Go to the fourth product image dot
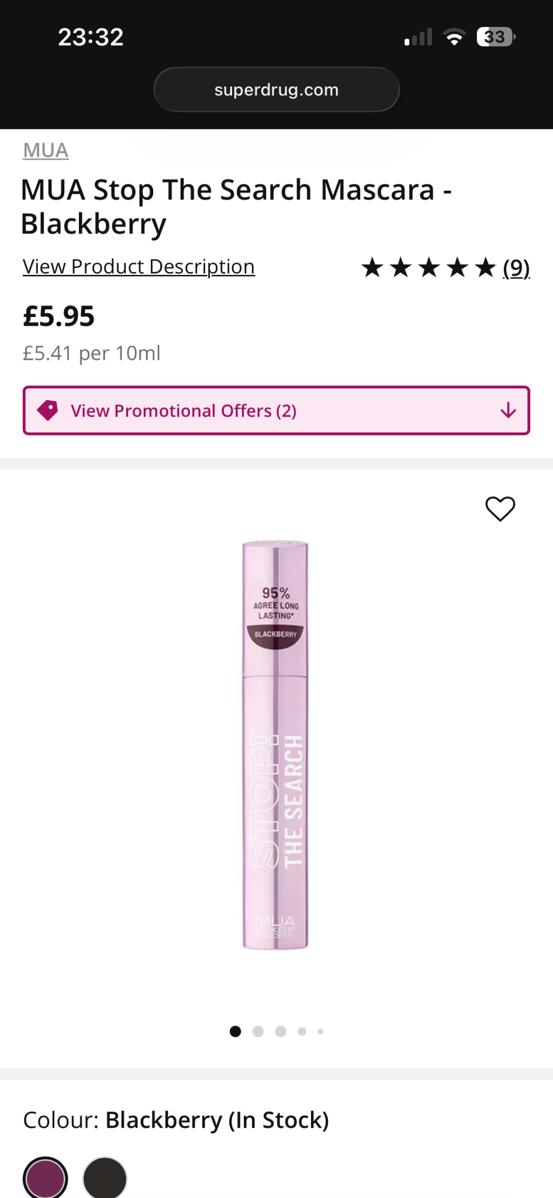Image resolution: width=553 pixels, height=1198 pixels. [x=302, y=1031]
